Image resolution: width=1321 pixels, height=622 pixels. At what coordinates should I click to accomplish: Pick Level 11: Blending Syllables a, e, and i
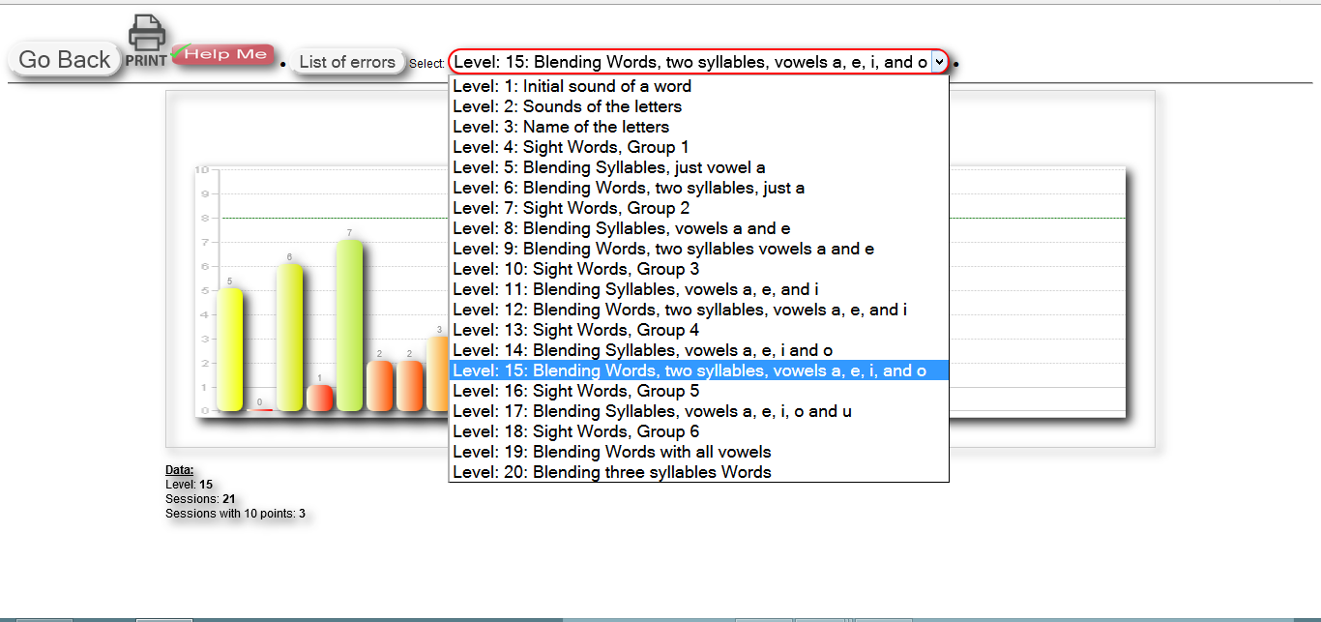tap(699, 289)
